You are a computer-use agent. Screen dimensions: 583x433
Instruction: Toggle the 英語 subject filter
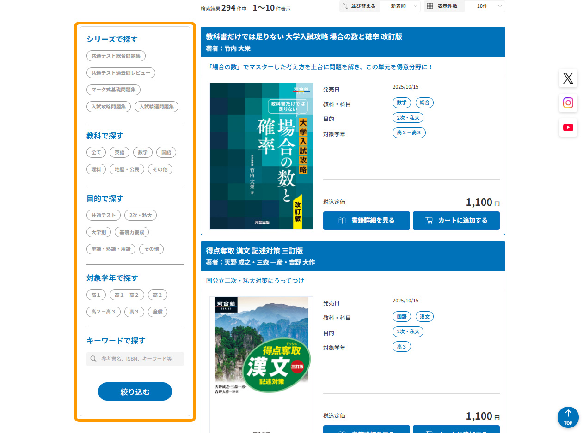point(119,152)
